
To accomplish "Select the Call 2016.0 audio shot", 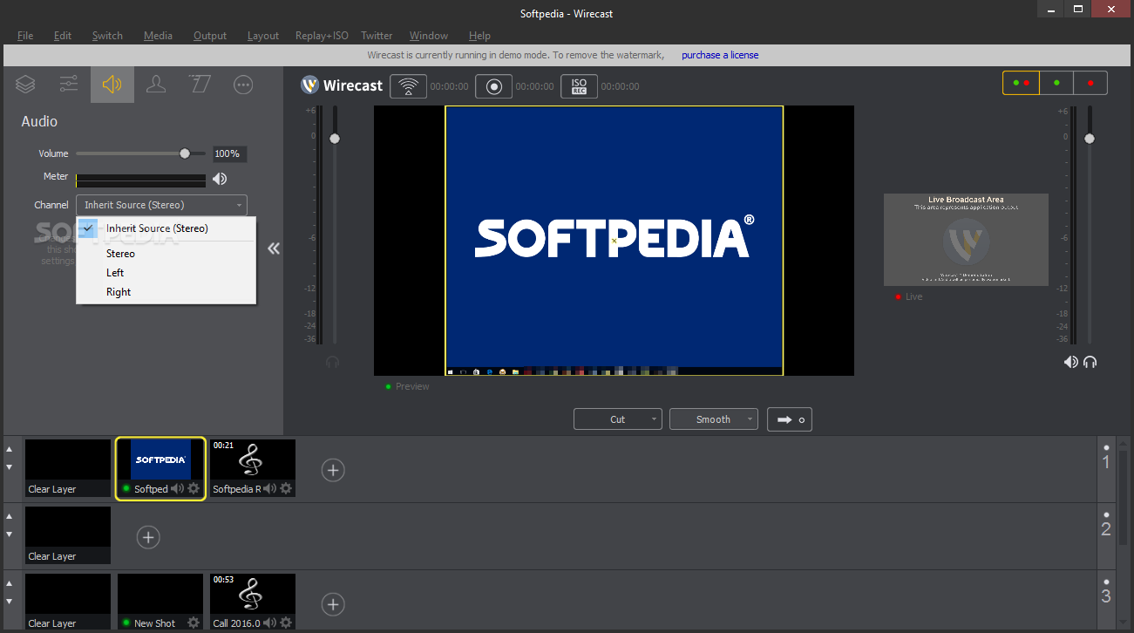I will tap(253, 602).
